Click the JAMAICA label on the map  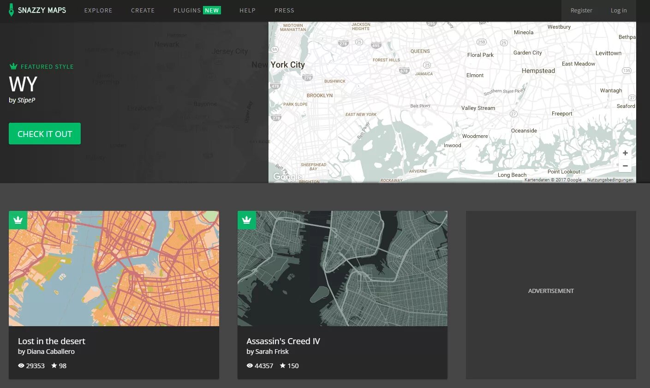pyautogui.click(x=424, y=74)
